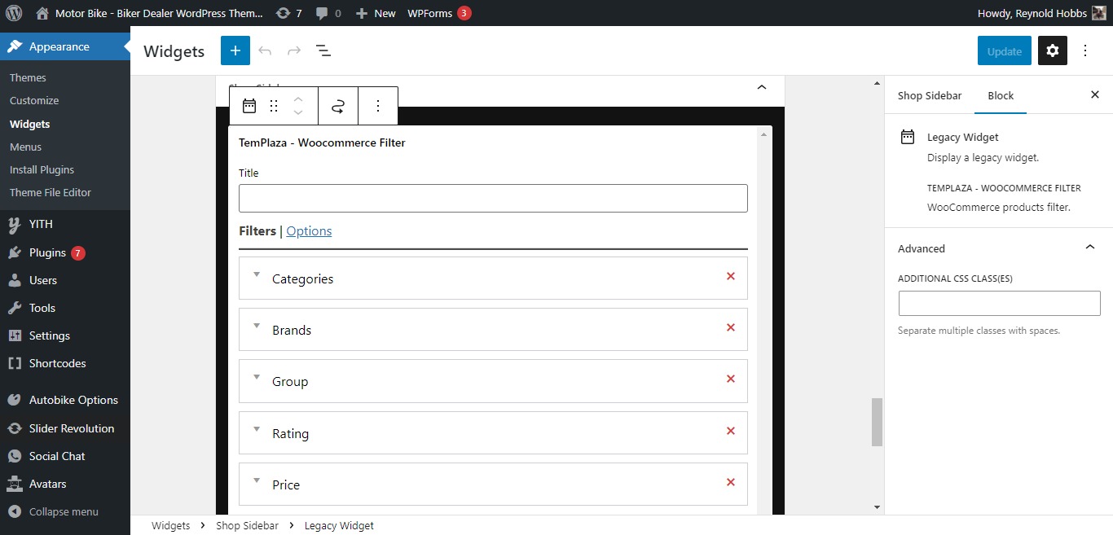Remove the Price filter
Screen dimensions: 1113x535
(x=731, y=482)
